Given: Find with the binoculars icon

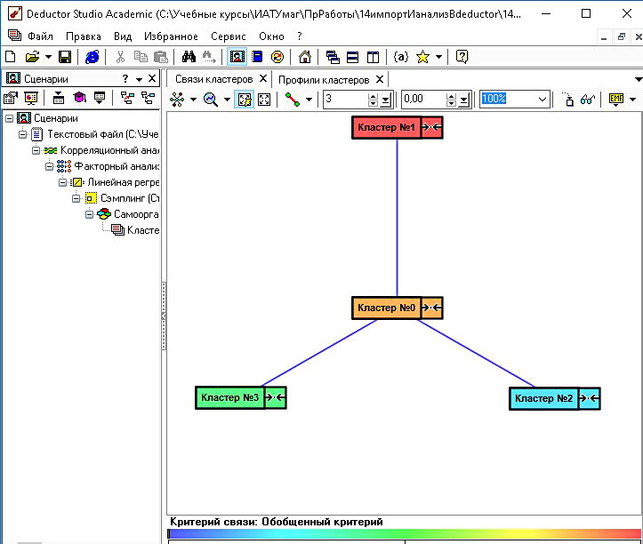Looking at the screenshot, I should [189, 57].
